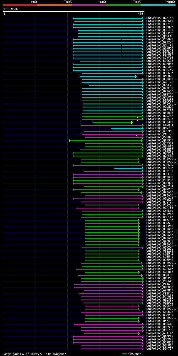
Task: Select the white BP064636 query bar
Action: pyautogui.click(x=73, y=11)
